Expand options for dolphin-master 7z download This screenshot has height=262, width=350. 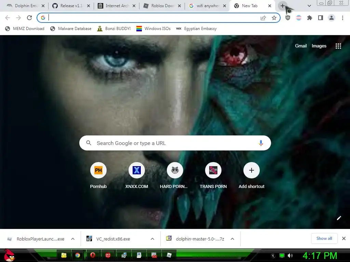(232, 239)
